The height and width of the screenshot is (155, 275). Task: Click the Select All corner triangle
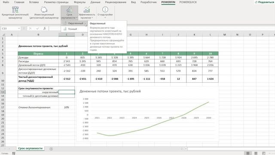coord(3,34)
